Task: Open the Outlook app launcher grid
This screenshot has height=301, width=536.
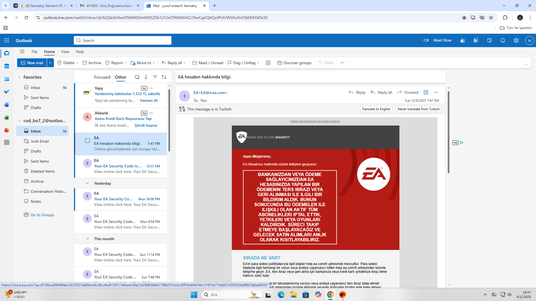Action: point(7,40)
